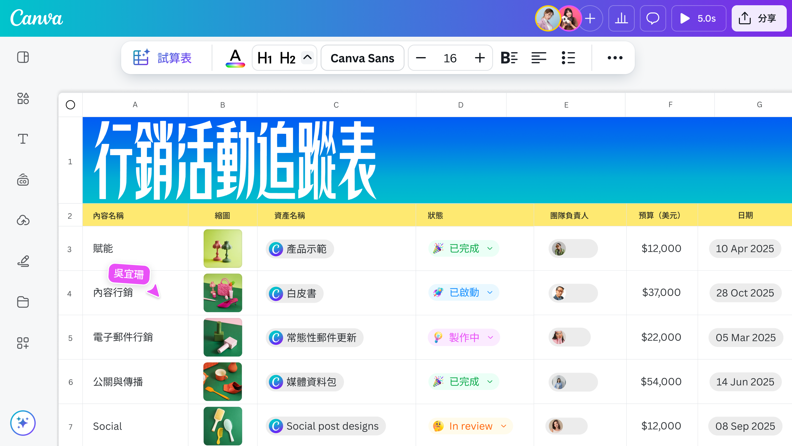Open the 已完成 status dropdown for 公關與傳播

click(464, 382)
